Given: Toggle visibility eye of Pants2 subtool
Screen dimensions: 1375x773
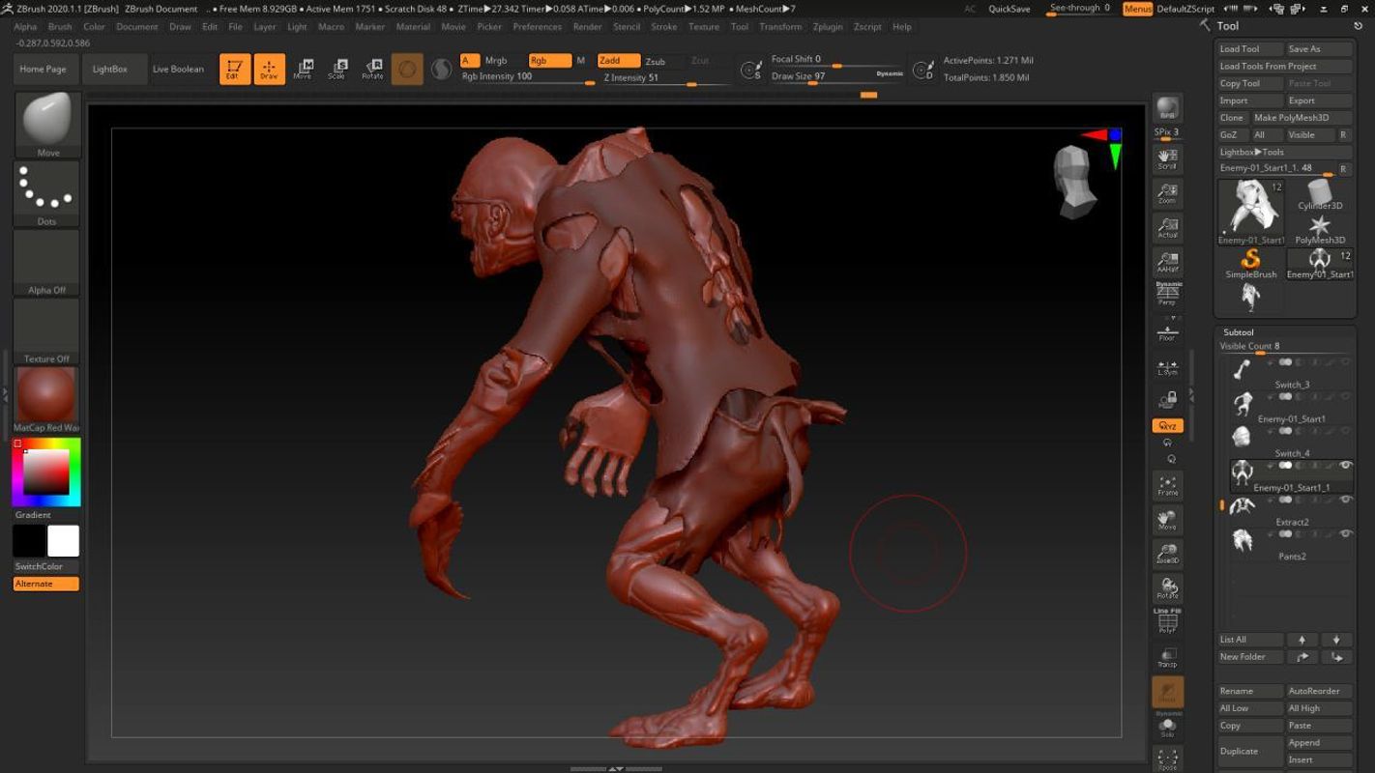Looking at the screenshot, I should coord(1345,534).
